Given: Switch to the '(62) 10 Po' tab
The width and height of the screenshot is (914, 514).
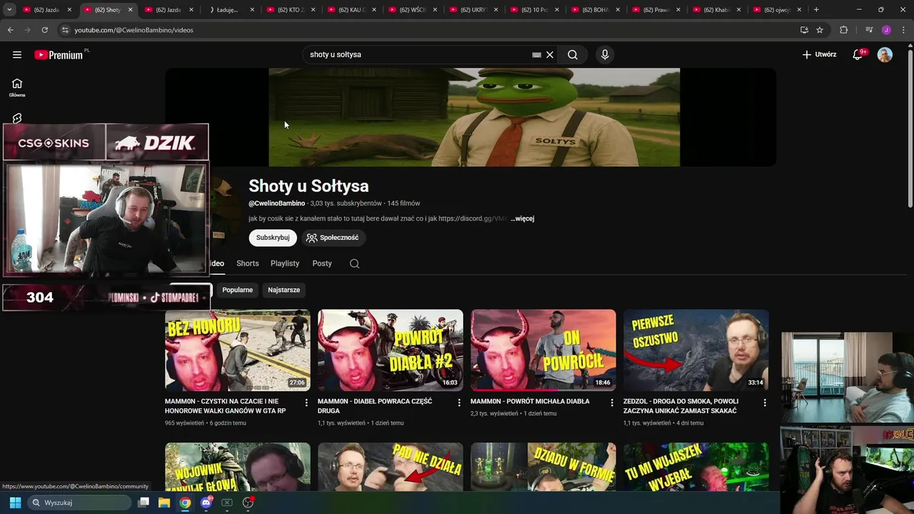Looking at the screenshot, I should 534,10.
